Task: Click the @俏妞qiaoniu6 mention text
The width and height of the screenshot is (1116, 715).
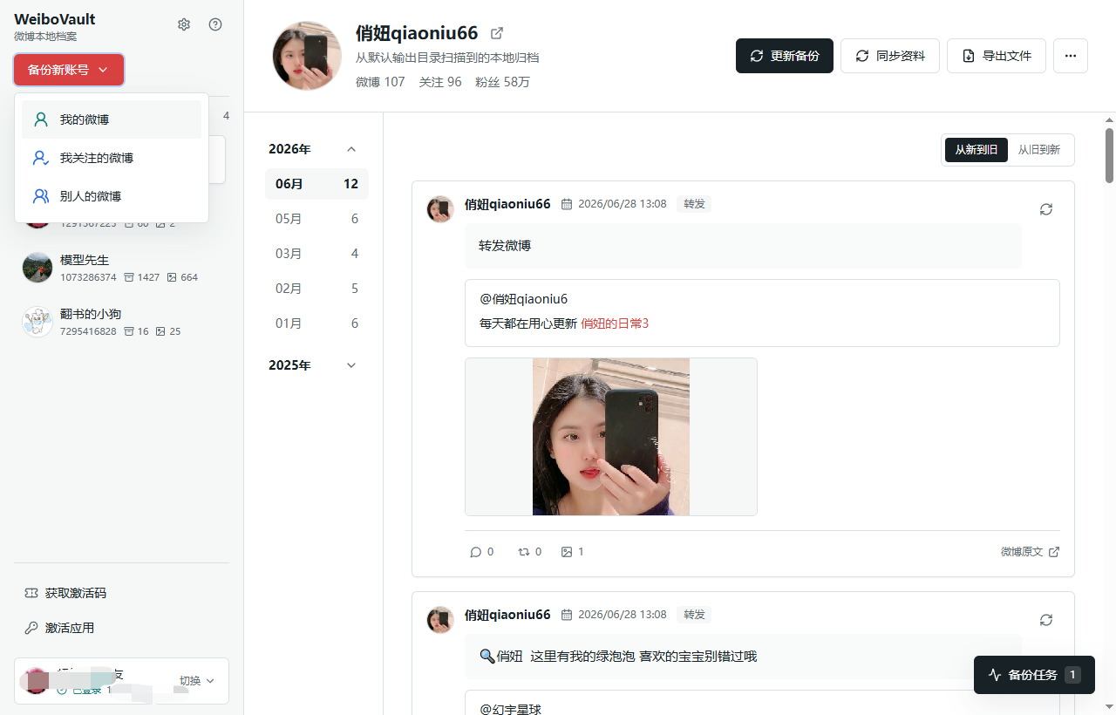Action: (x=524, y=299)
